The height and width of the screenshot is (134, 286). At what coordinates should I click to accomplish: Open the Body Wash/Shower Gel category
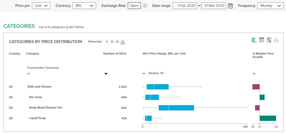click(x=46, y=108)
